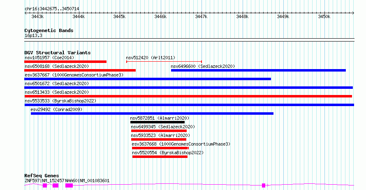The width and height of the screenshot is (366, 190).
Task: Select the blue bar for nsv6496600
Action: pyautogui.click(x=258, y=70)
